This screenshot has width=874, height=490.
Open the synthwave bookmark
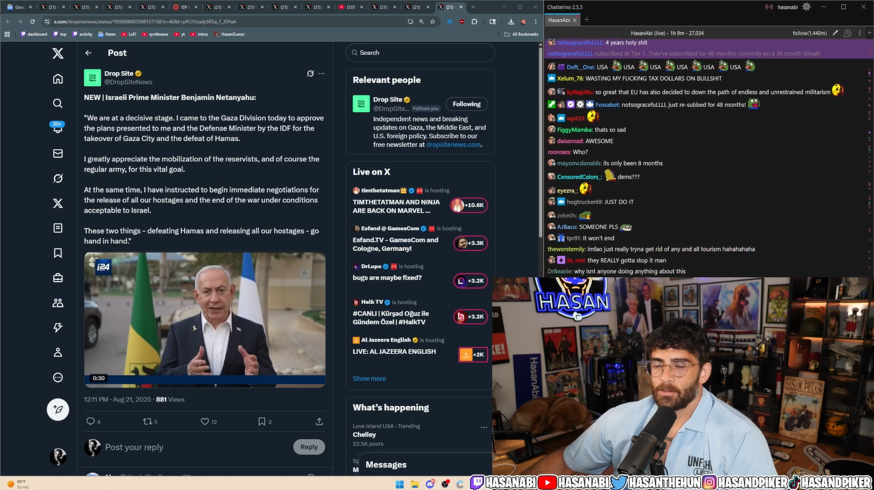point(155,34)
